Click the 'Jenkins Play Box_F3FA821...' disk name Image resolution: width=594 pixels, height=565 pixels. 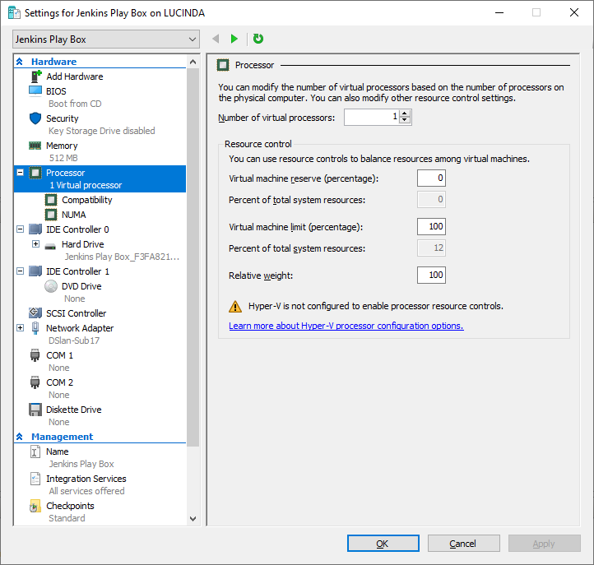pos(122,257)
